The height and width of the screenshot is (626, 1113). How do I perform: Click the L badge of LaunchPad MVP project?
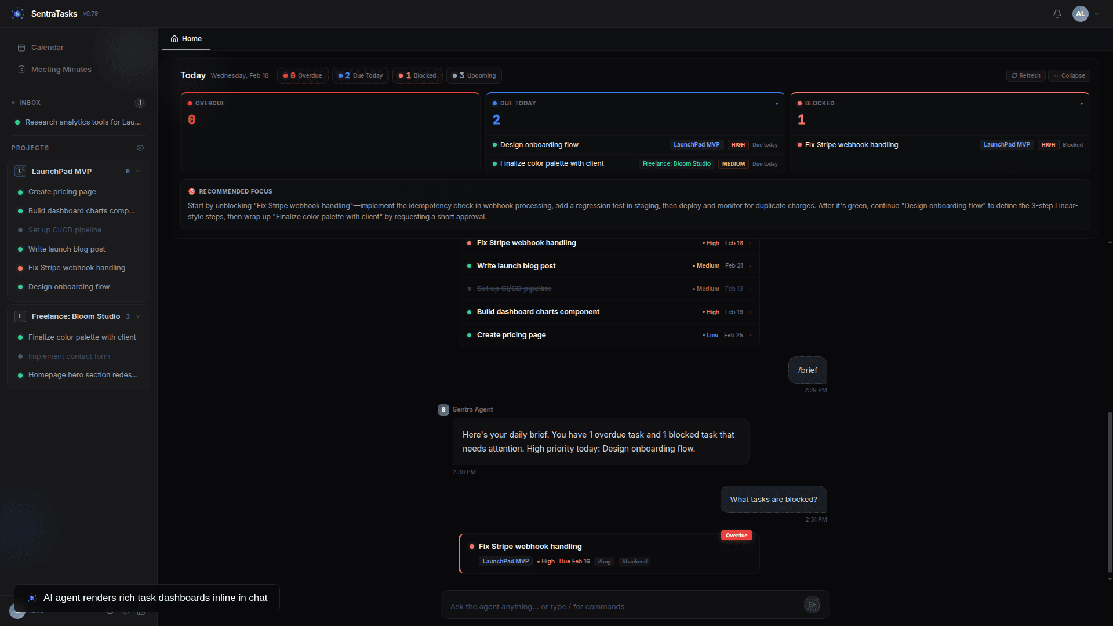(x=20, y=170)
